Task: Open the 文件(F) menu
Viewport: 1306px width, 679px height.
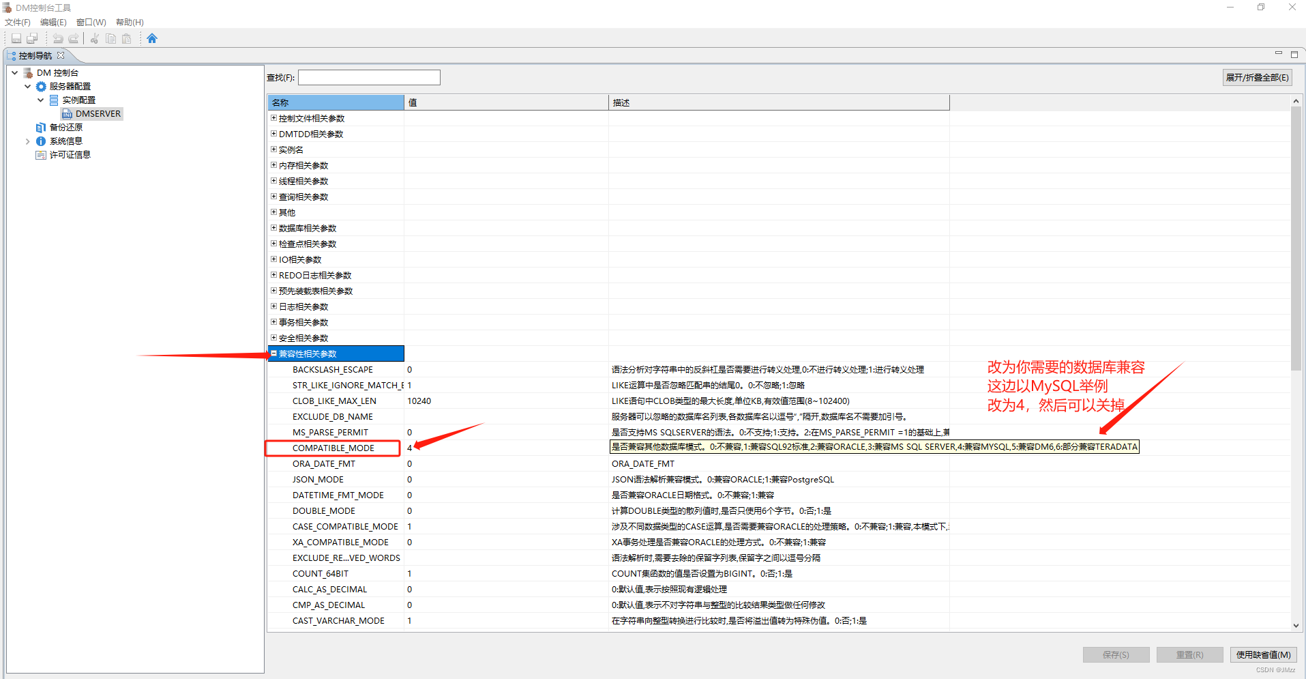Action: click(x=17, y=22)
